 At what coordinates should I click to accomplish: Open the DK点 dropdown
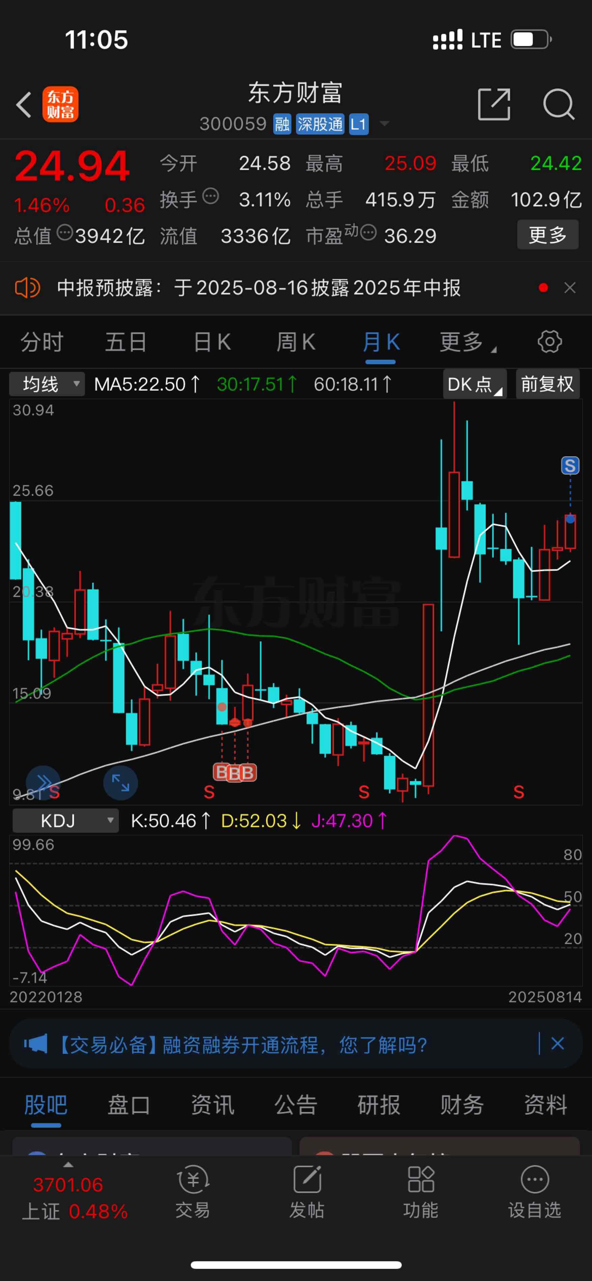(475, 384)
